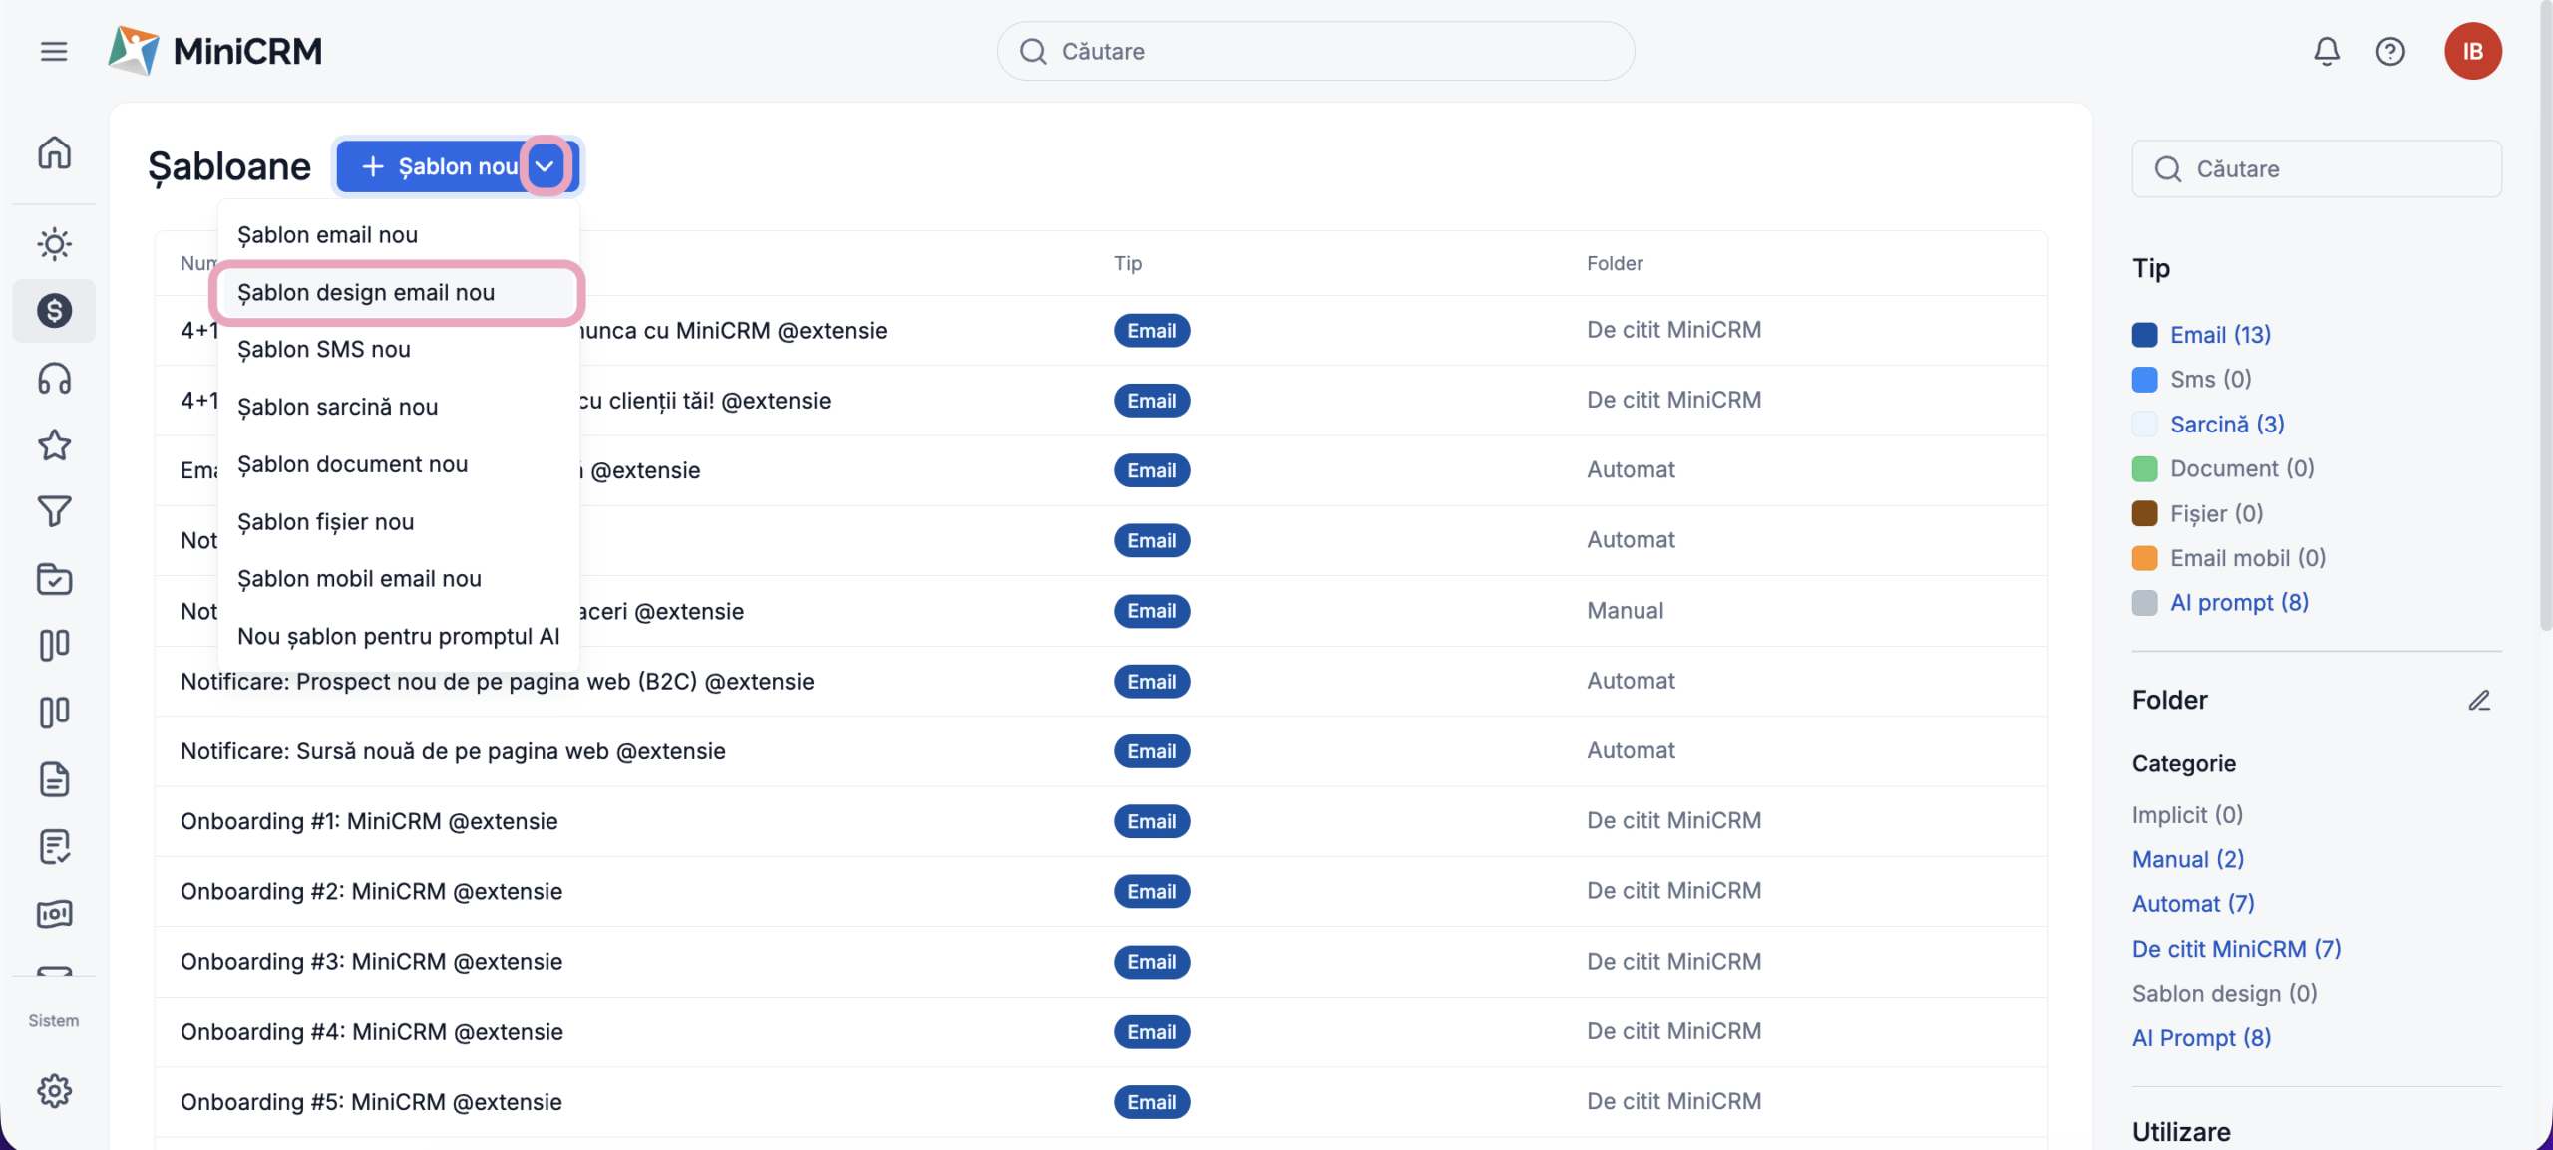This screenshot has height=1150, width=2553.
Task: Open the notifications bell icon
Action: tap(2326, 51)
